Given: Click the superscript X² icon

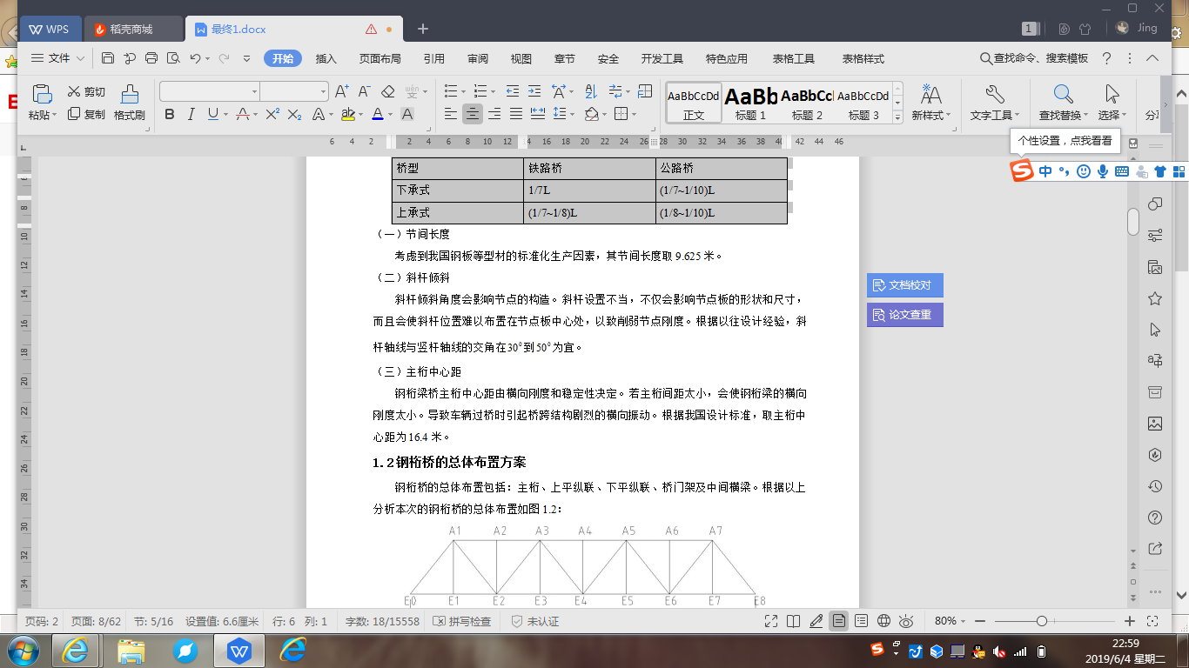Looking at the screenshot, I should (x=272, y=114).
